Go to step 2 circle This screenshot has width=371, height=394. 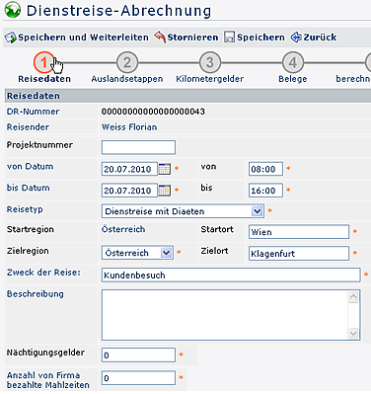[x=127, y=62]
